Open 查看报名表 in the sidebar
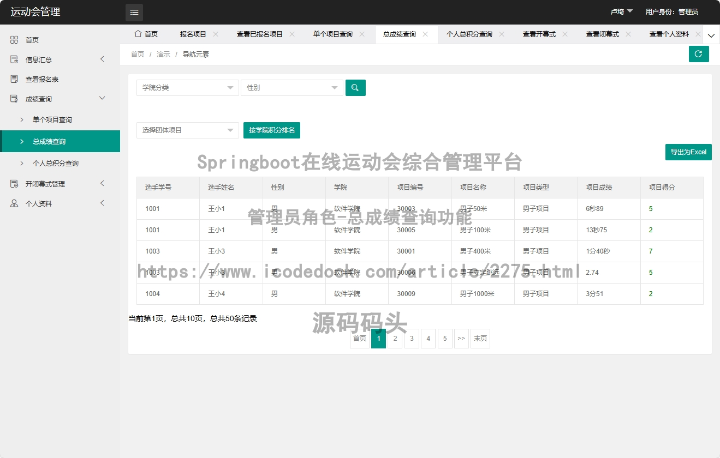Viewport: 720px width, 458px height. (60, 79)
